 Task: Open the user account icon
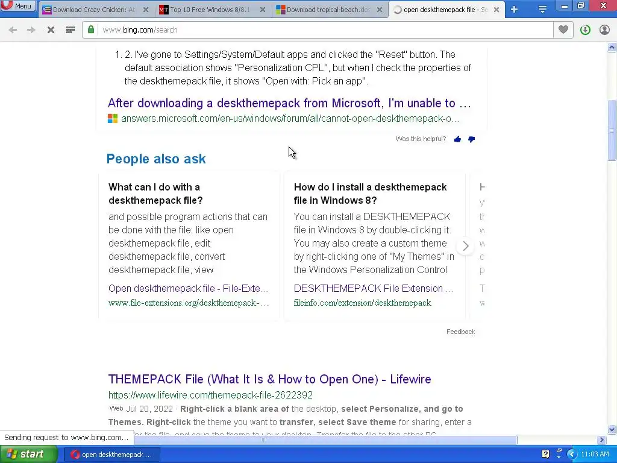coord(604,30)
